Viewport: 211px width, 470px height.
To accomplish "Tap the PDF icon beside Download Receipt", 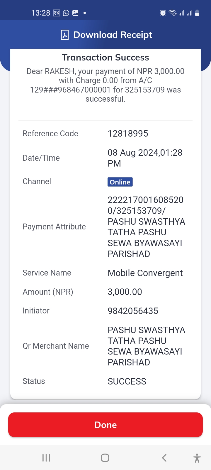I will pos(64,35).
